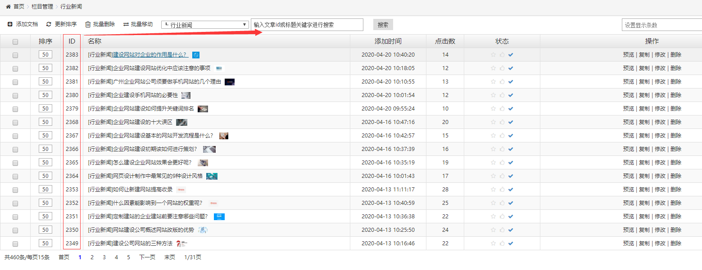Open the 行业新闻 category dropdown
This screenshot has width=702, height=270.
tap(205, 25)
